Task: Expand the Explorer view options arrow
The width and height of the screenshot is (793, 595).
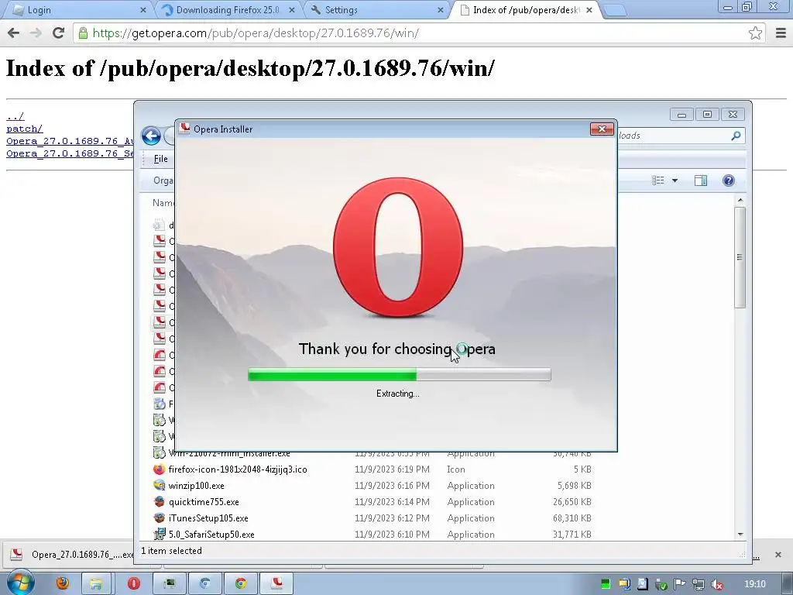Action: 675,181
